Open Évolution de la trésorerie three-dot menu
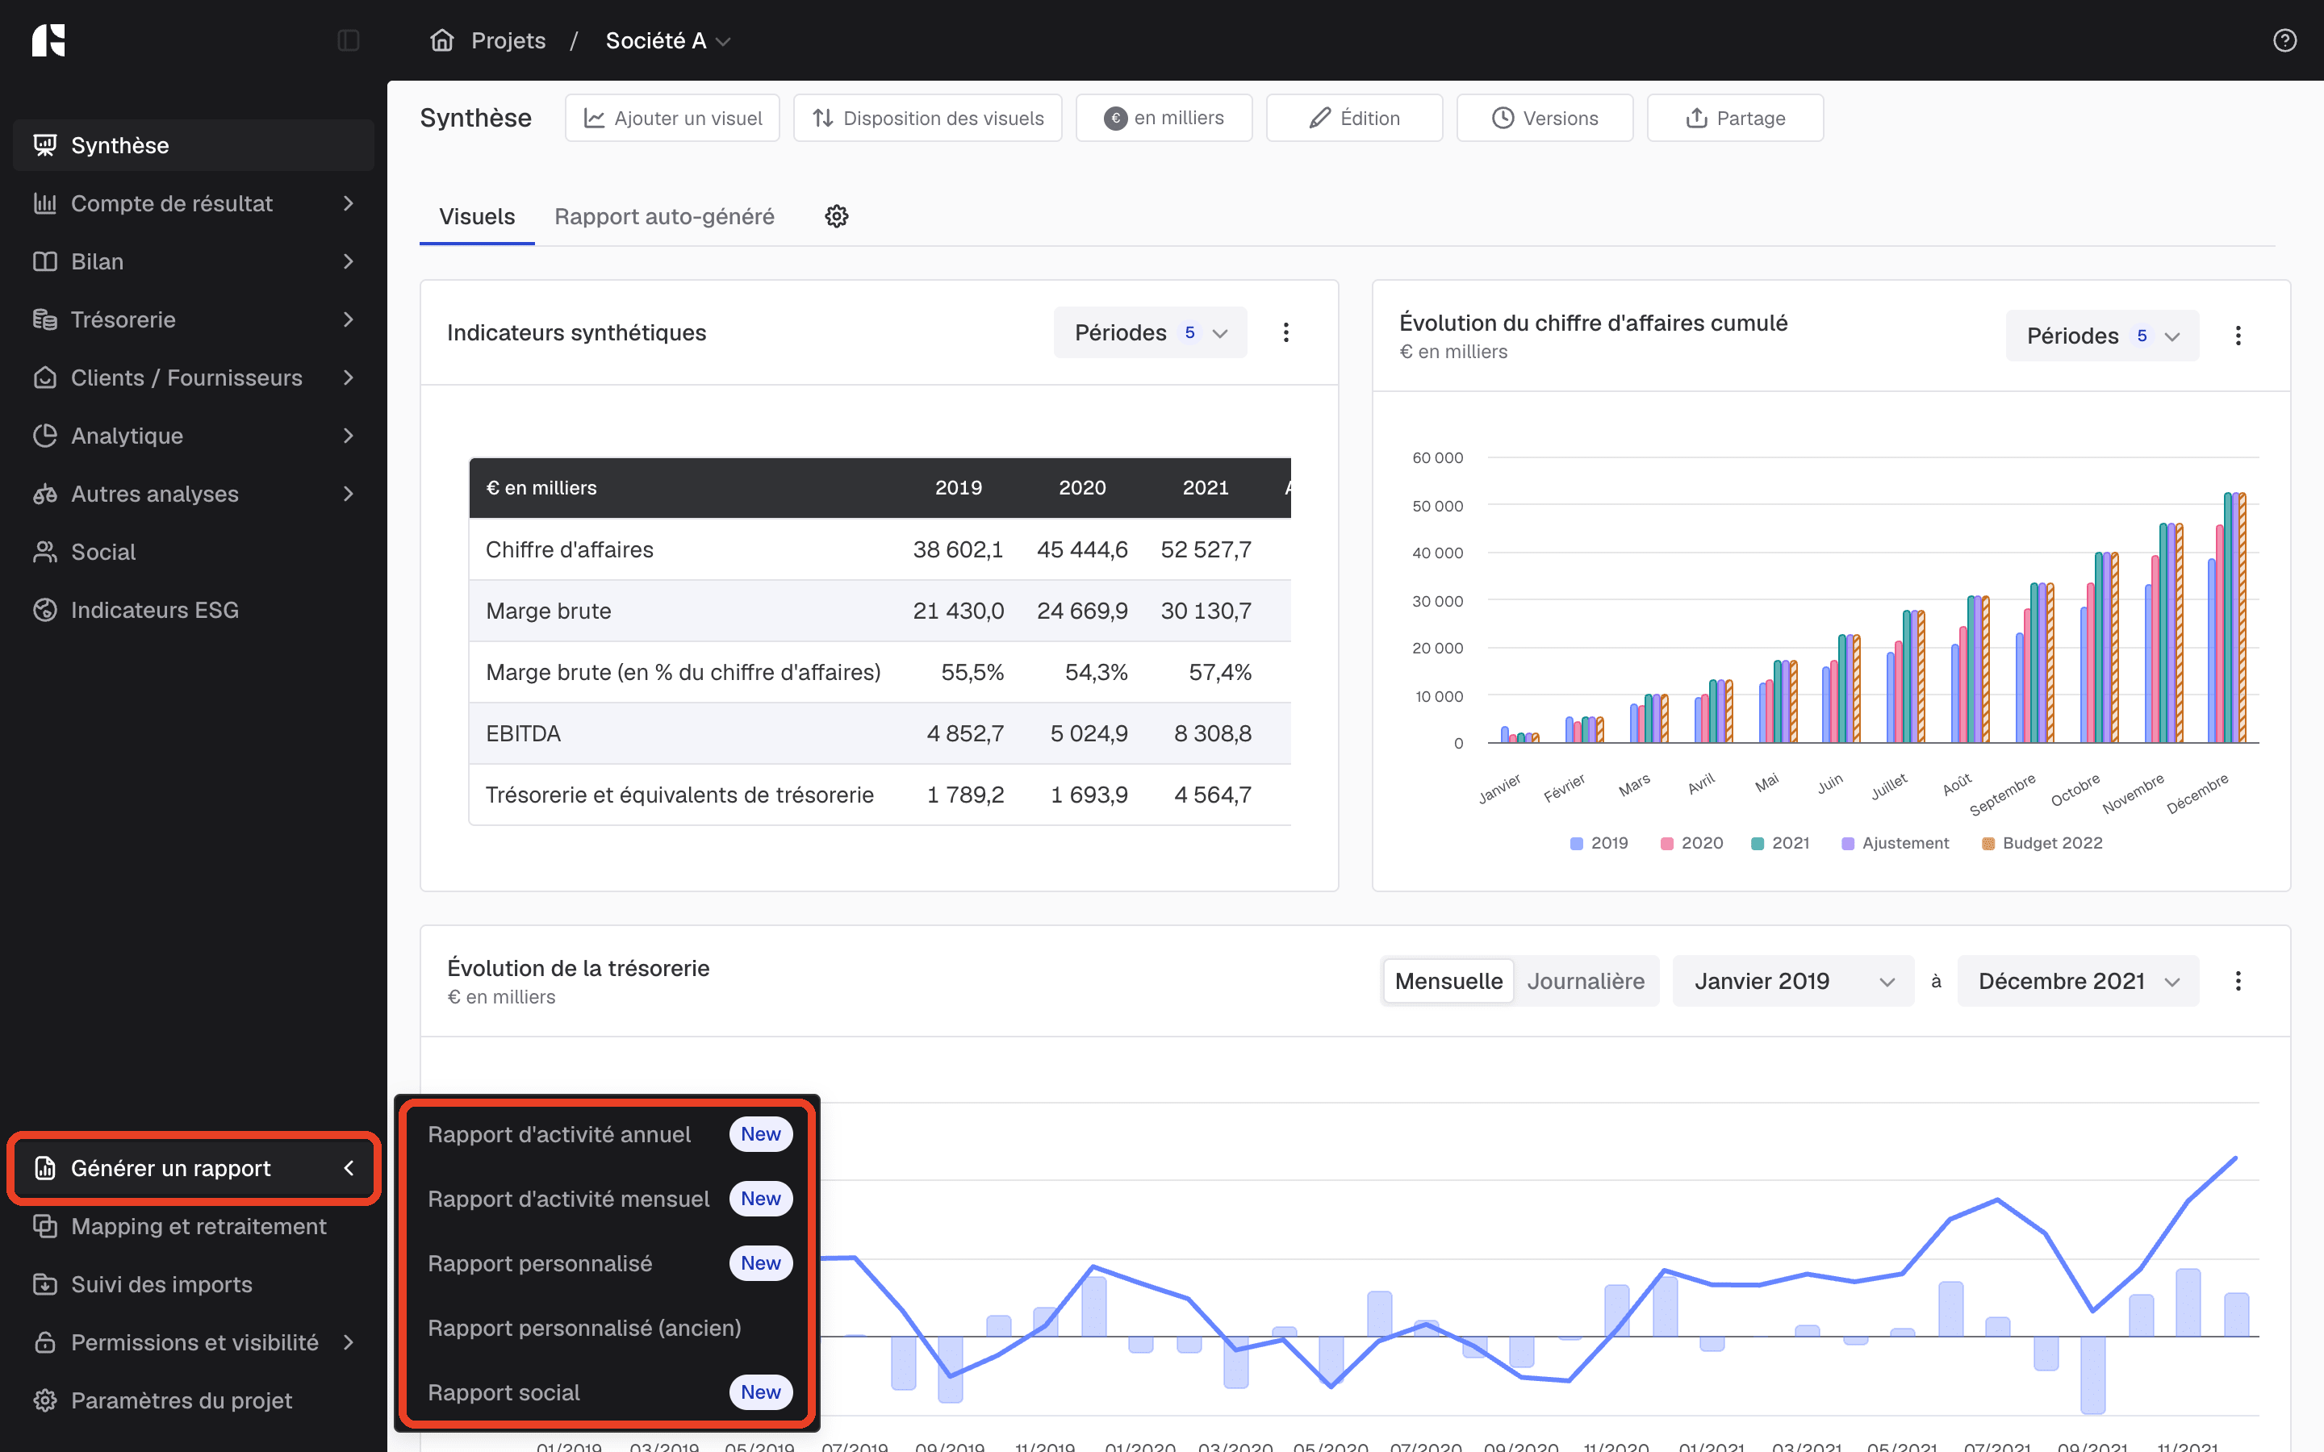This screenshot has width=2324, height=1452. point(2238,980)
